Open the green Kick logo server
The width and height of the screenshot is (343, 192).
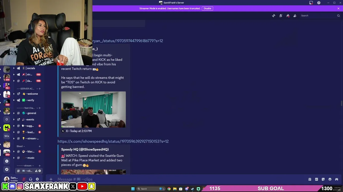(x=7, y=128)
